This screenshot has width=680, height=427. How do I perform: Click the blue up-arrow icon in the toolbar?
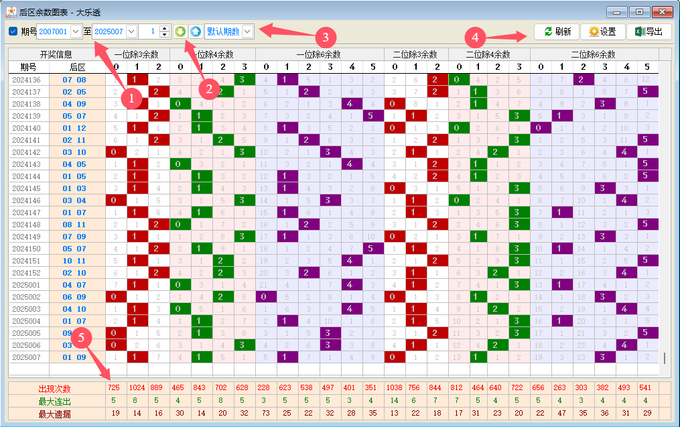pyautogui.click(x=195, y=32)
